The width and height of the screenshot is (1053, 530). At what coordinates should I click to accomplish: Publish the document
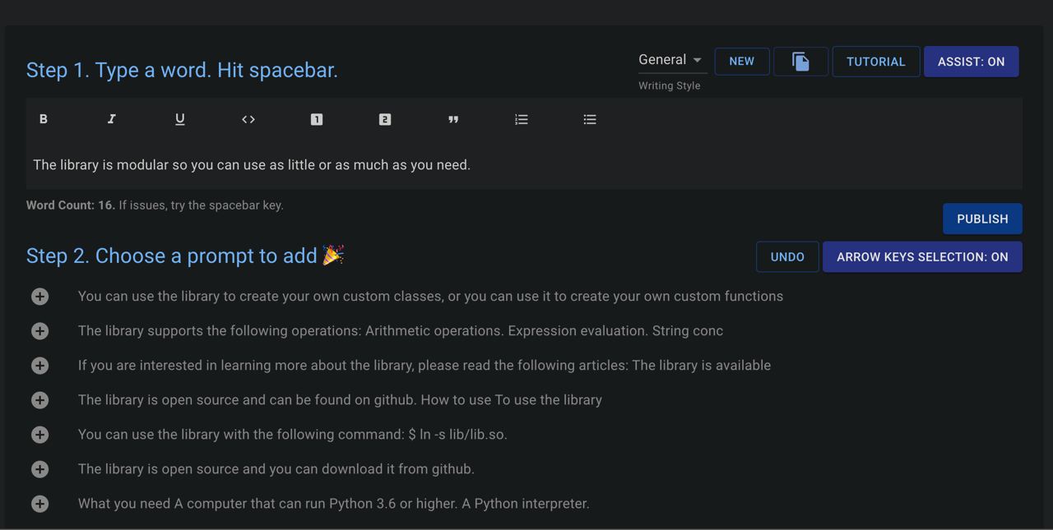pyautogui.click(x=982, y=219)
